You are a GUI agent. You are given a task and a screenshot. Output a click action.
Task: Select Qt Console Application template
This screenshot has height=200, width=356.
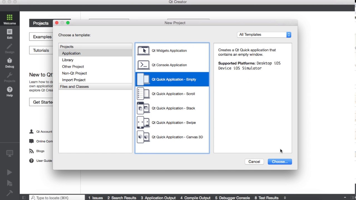(x=172, y=65)
